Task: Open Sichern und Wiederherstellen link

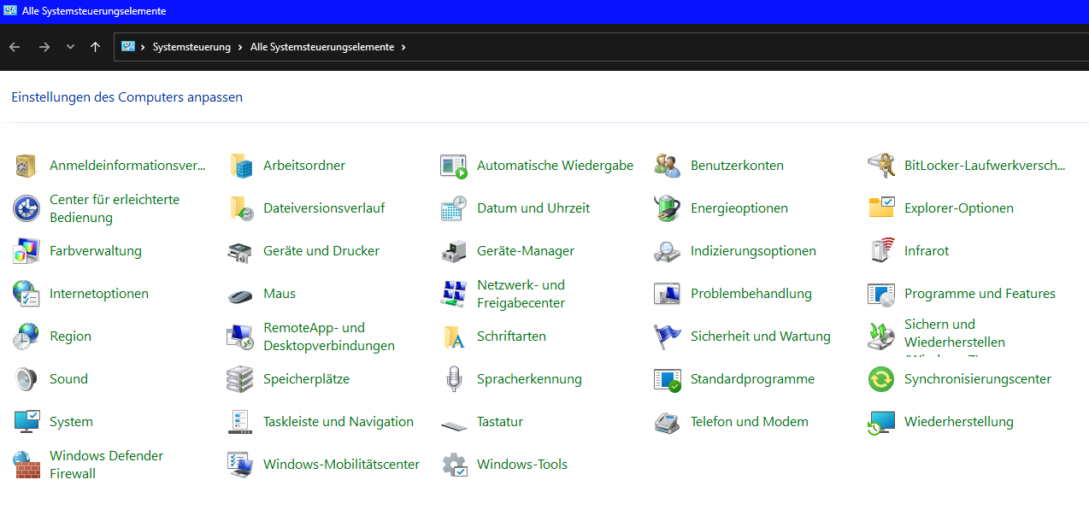Action: 955,336
